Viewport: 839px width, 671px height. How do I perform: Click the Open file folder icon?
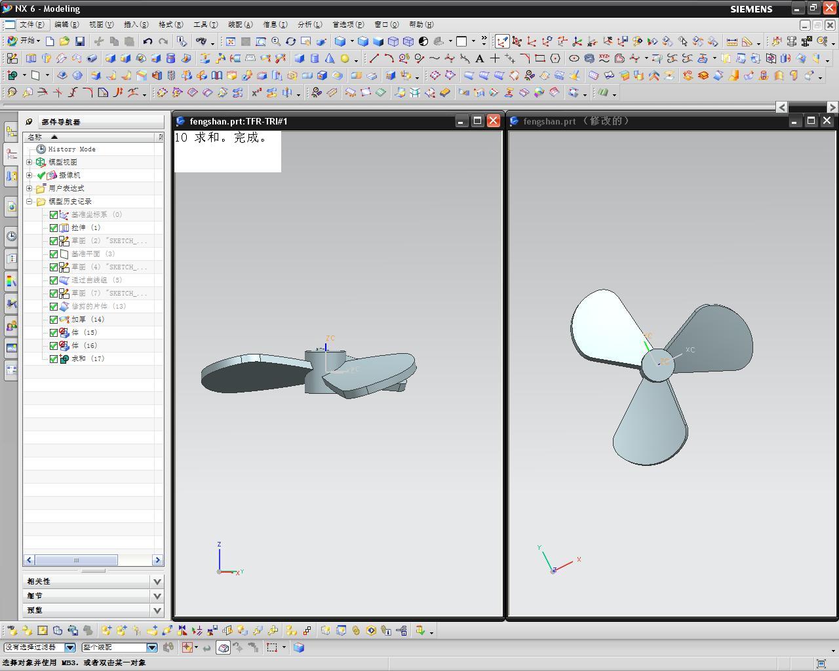tap(65, 41)
